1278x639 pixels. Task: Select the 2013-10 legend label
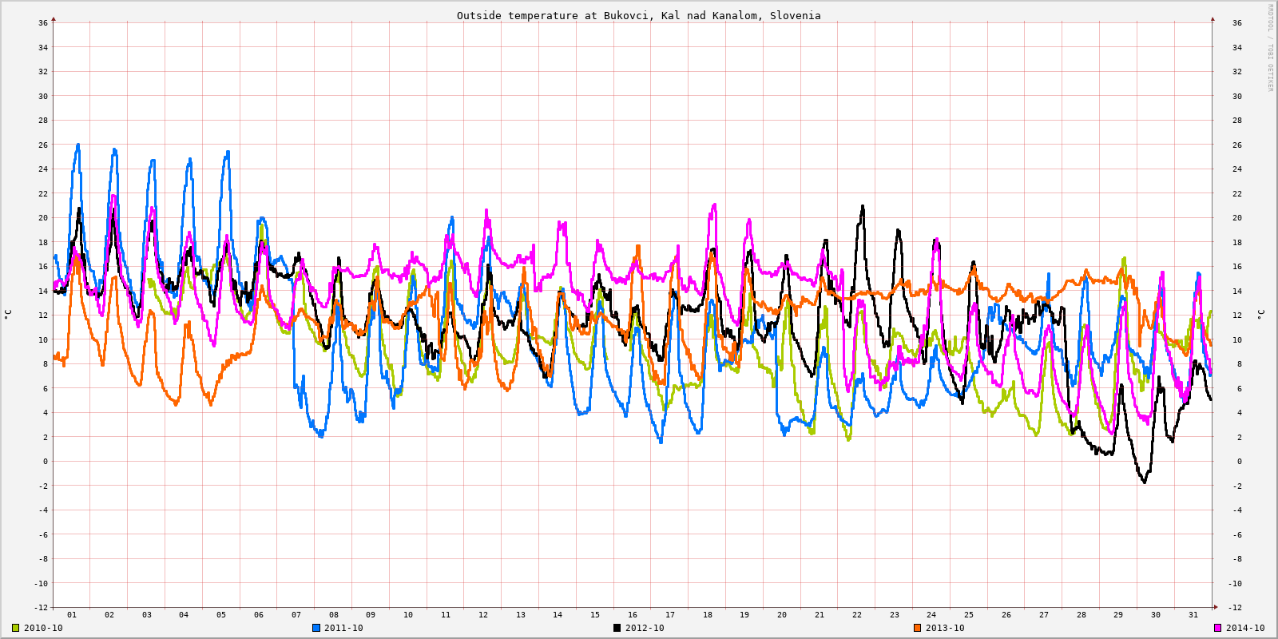tap(945, 628)
